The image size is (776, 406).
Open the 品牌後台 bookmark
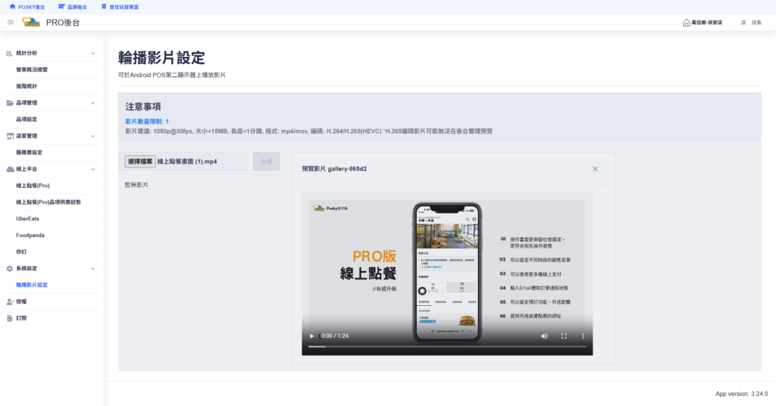coord(73,7)
